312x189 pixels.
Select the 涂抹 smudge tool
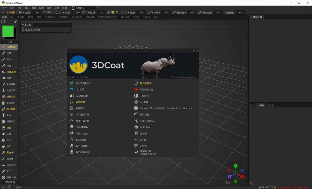tap(9, 78)
